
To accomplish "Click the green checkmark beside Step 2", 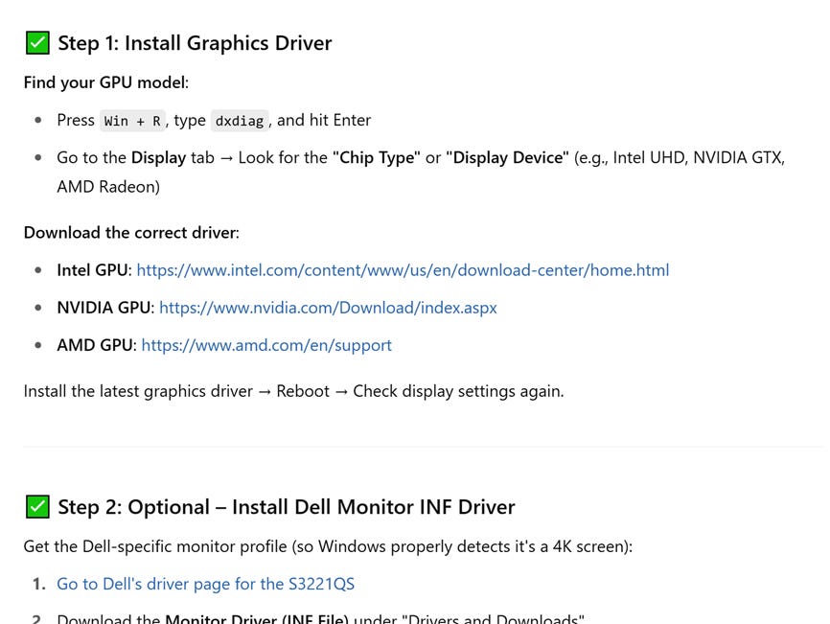I will coord(37,507).
